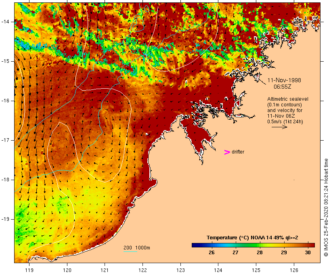The image size is (331, 274).
Task: Click the latitude axis label -14
Action: coord(5,22)
